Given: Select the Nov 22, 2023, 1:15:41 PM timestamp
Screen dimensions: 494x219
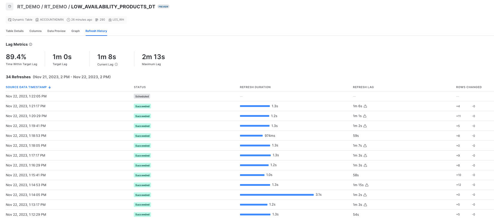Looking at the screenshot, I should (x=26, y=175).
